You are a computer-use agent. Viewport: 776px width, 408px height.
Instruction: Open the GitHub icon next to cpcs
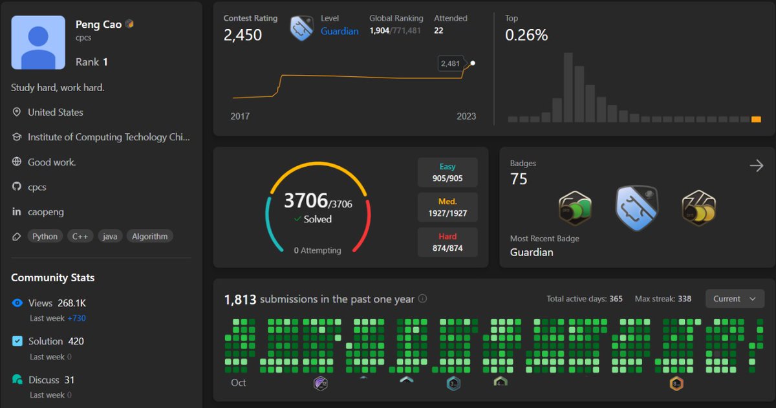[17, 187]
